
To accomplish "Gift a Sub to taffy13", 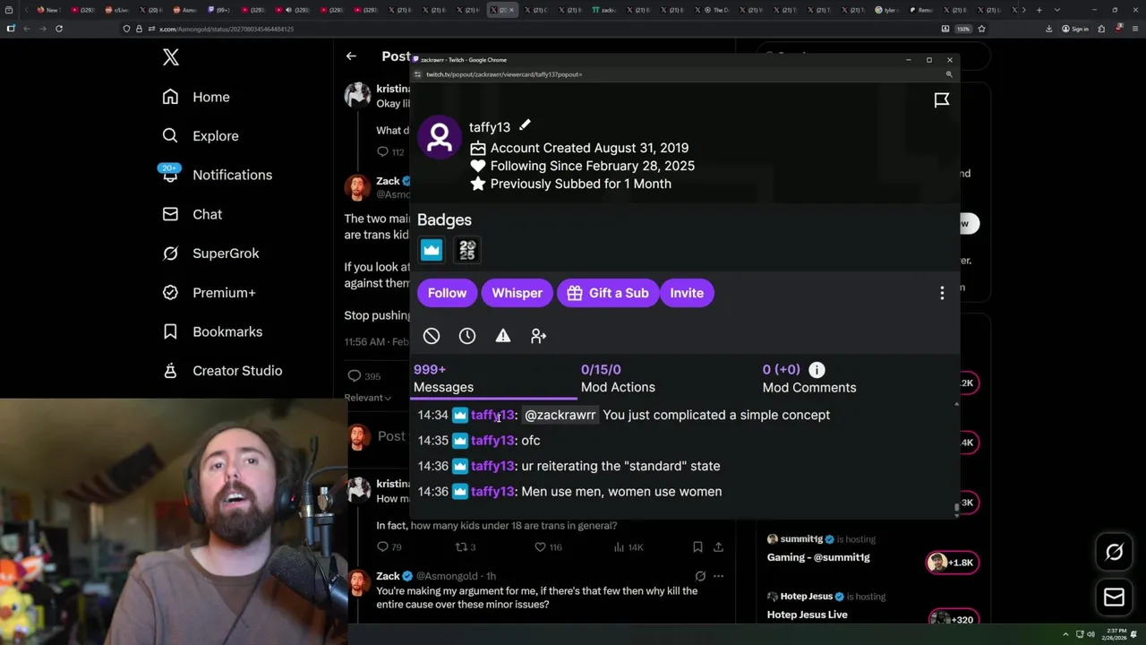I will [607, 293].
